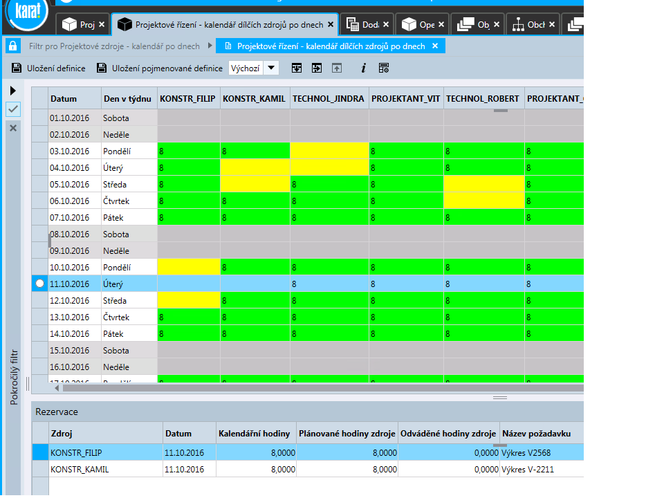Click the move-down arrow toolbar icon
Image resolution: width=664 pixels, height=498 pixels.
297,68
